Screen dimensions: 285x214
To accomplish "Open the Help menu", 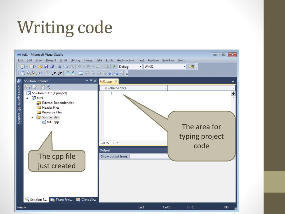I will tap(181, 60).
